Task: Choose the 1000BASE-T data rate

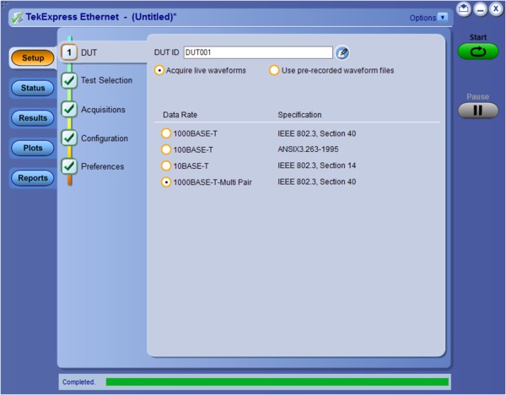Action: (166, 133)
